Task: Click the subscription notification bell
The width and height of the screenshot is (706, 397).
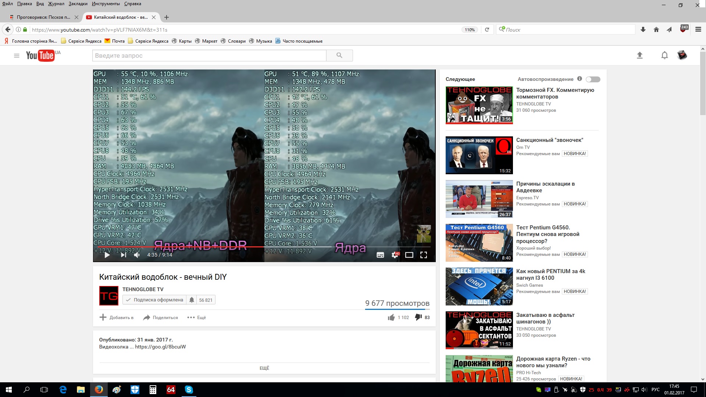Action: (x=192, y=300)
